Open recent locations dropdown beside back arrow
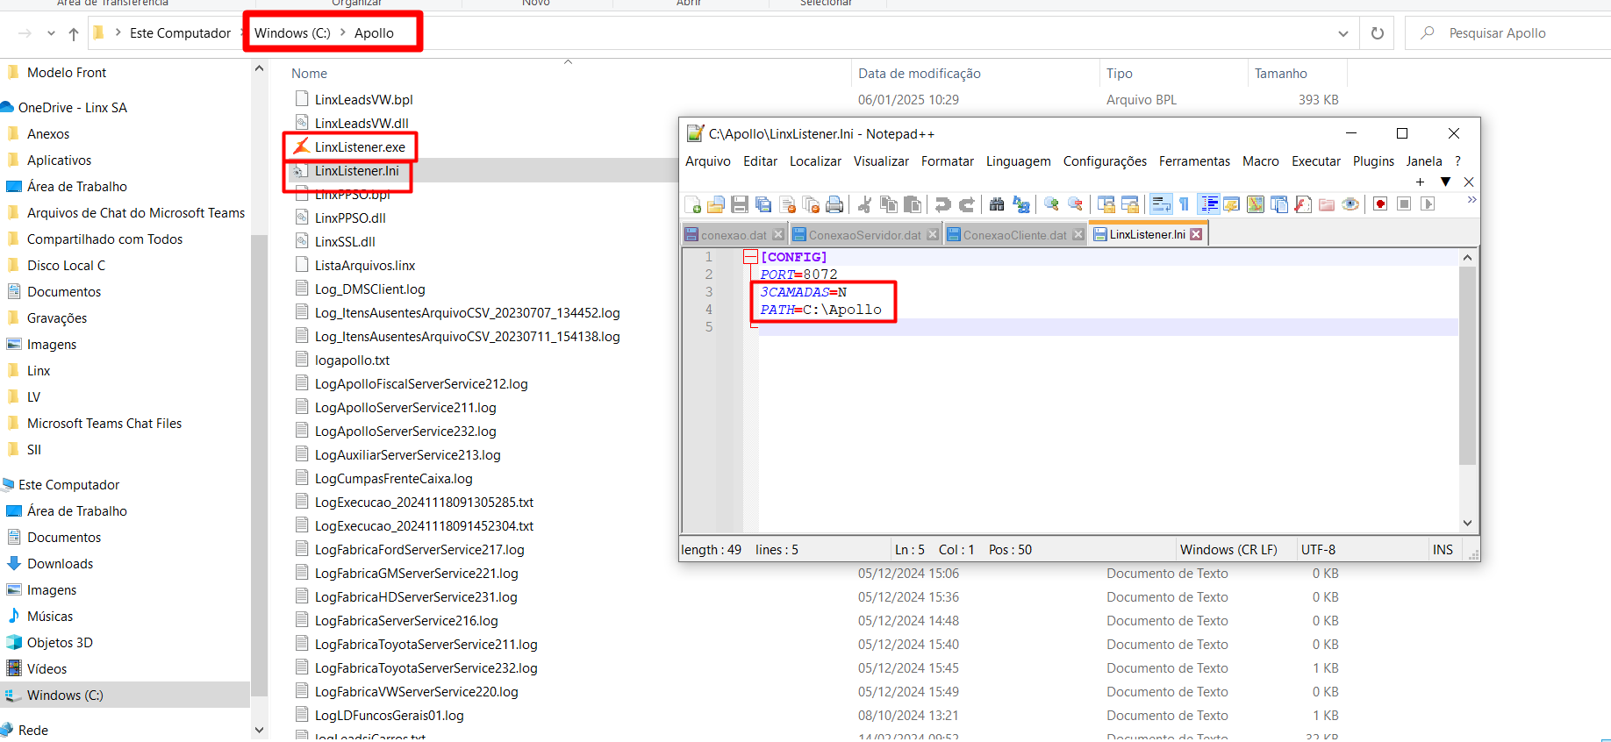This screenshot has height=742, width=1611. [x=51, y=33]
